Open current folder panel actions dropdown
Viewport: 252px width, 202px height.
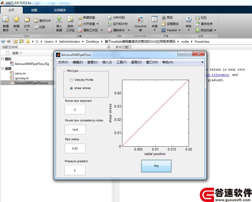109,47
